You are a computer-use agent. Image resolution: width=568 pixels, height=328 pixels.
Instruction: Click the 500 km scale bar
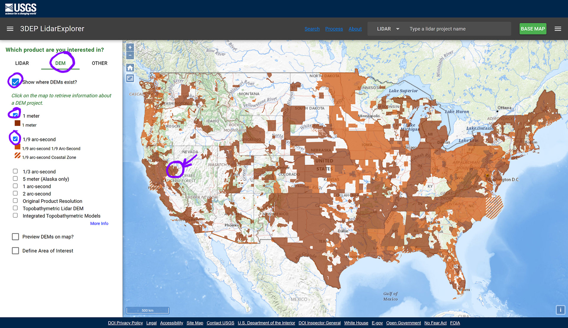click(x=148, y=310)
